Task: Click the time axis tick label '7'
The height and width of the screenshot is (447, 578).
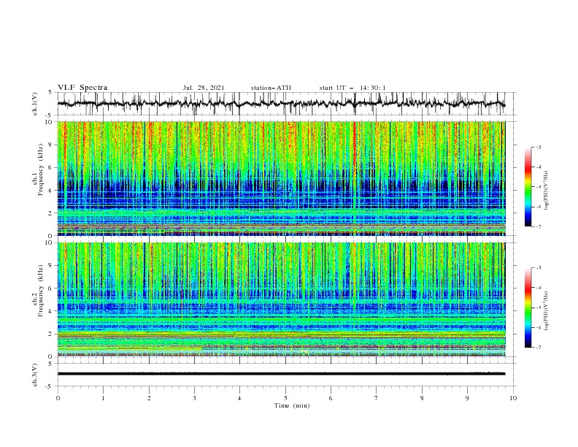Action: tap(377, 398)
